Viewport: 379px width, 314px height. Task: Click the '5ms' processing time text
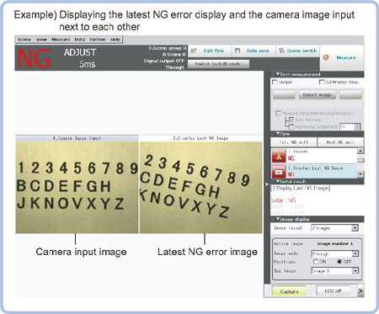pos(88,64)
